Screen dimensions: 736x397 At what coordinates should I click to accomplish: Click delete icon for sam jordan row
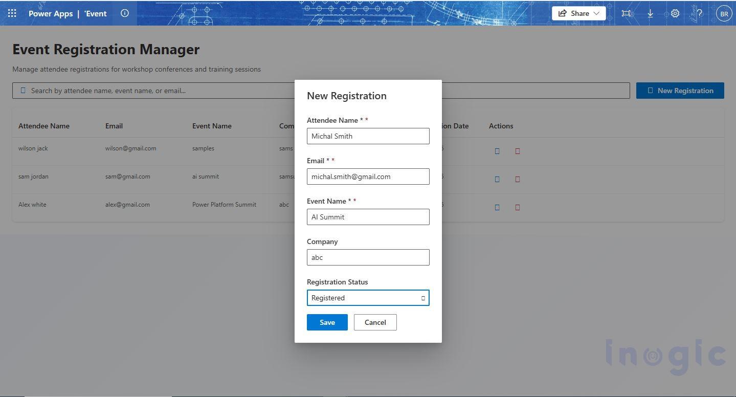pos(518,179)
